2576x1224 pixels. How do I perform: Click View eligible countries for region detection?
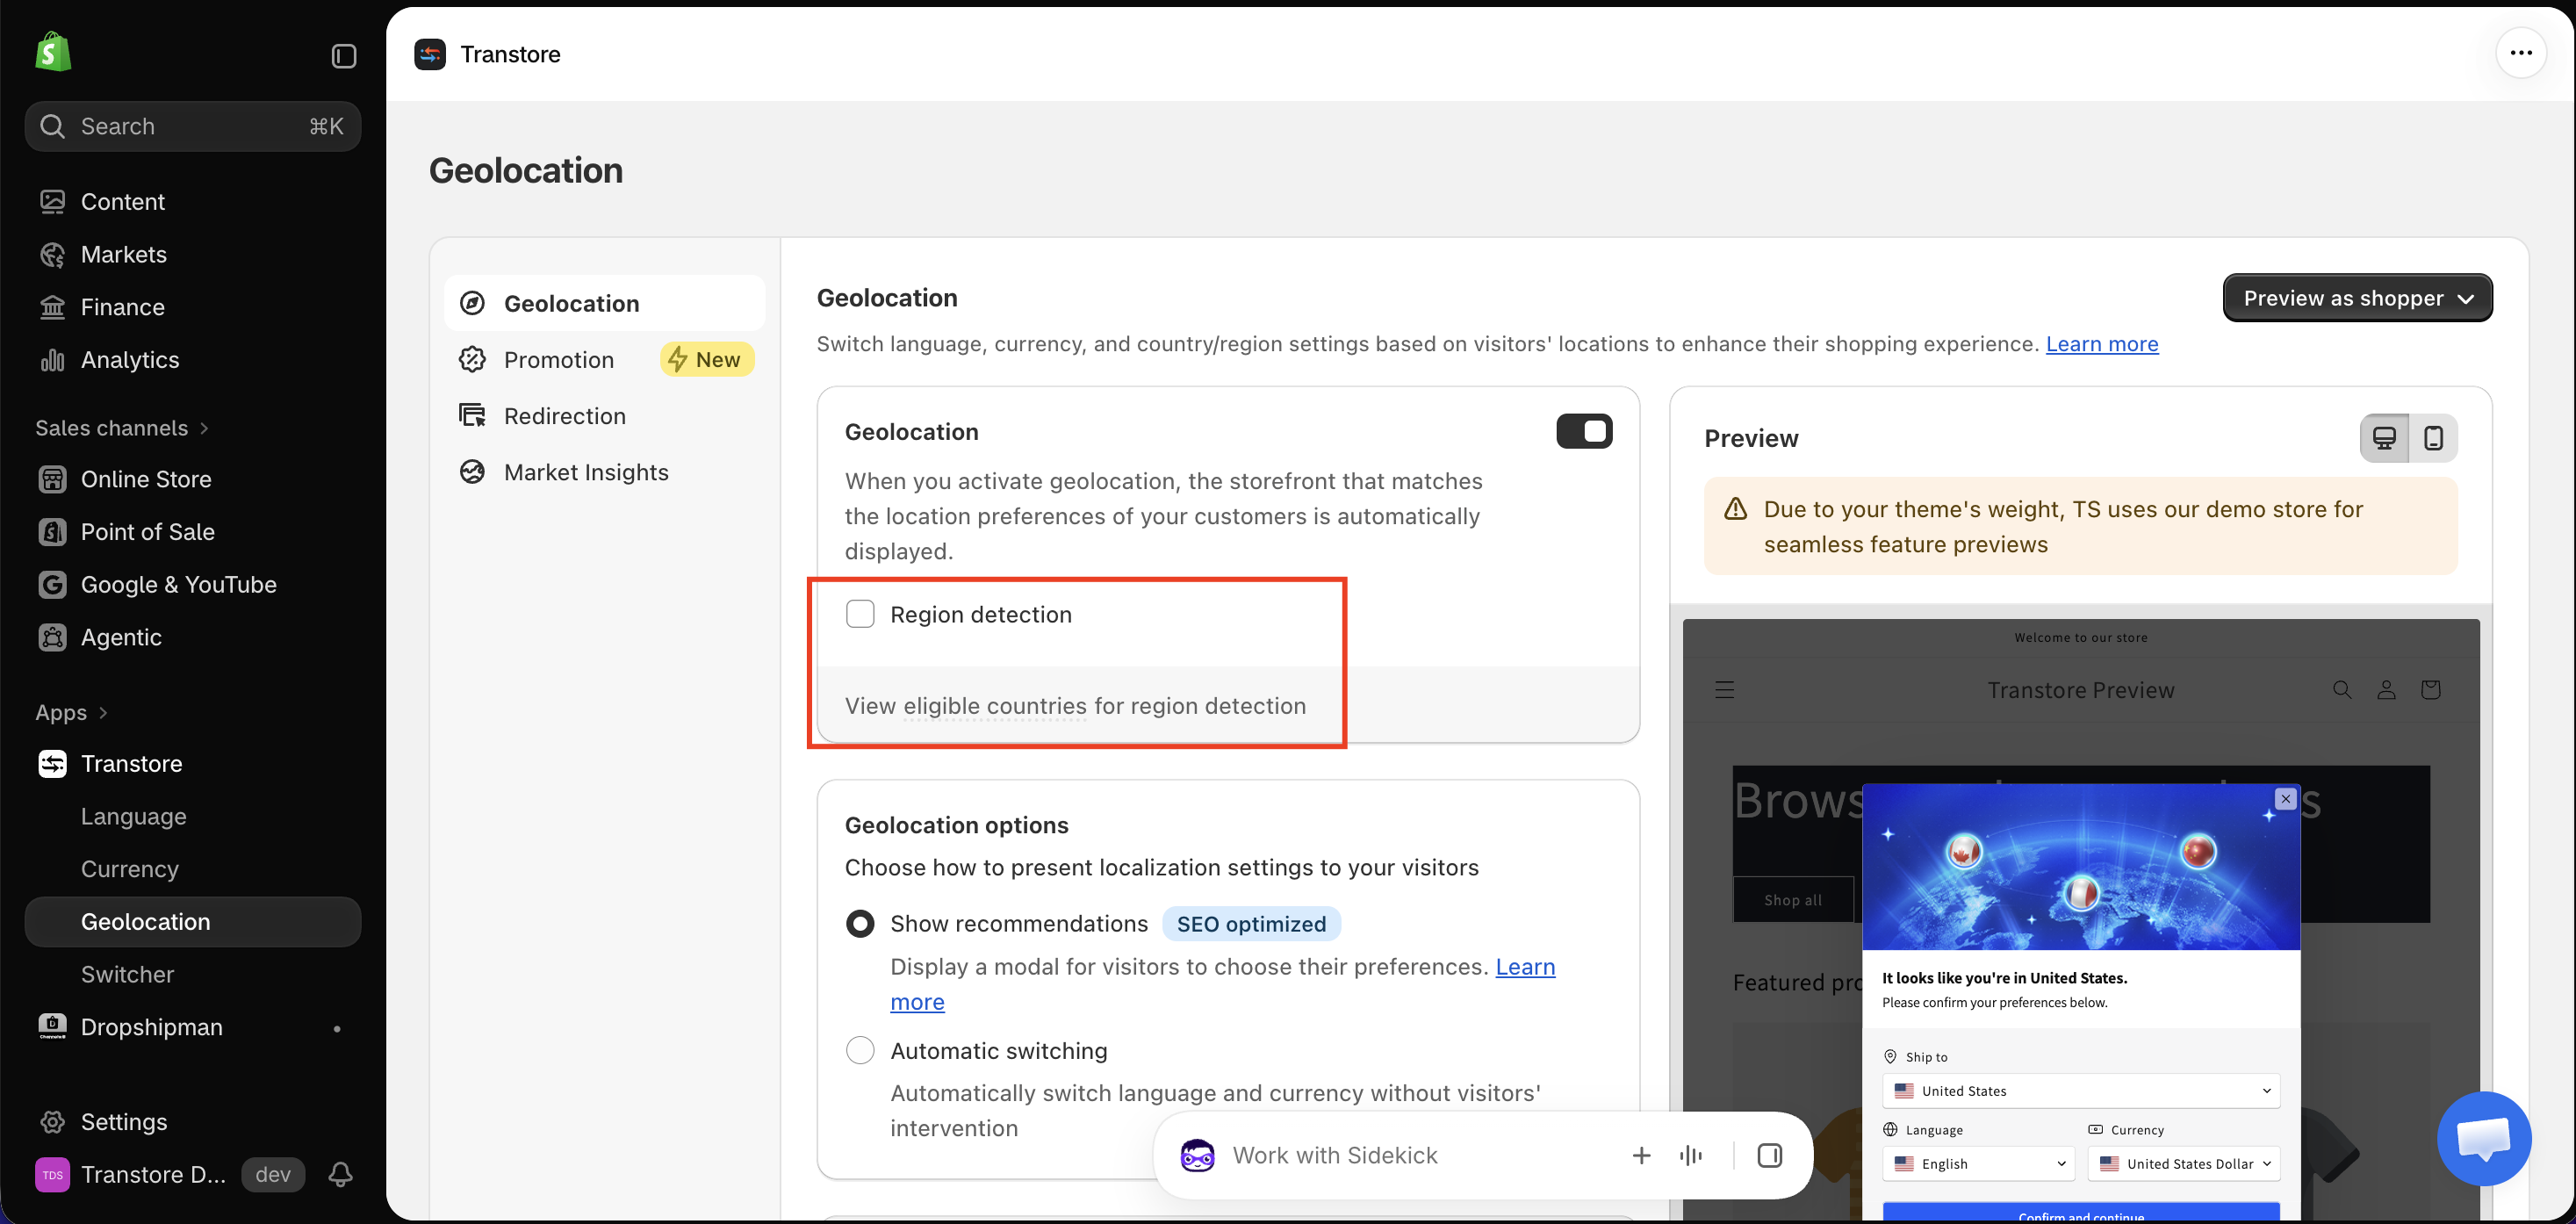(1075, 706)
